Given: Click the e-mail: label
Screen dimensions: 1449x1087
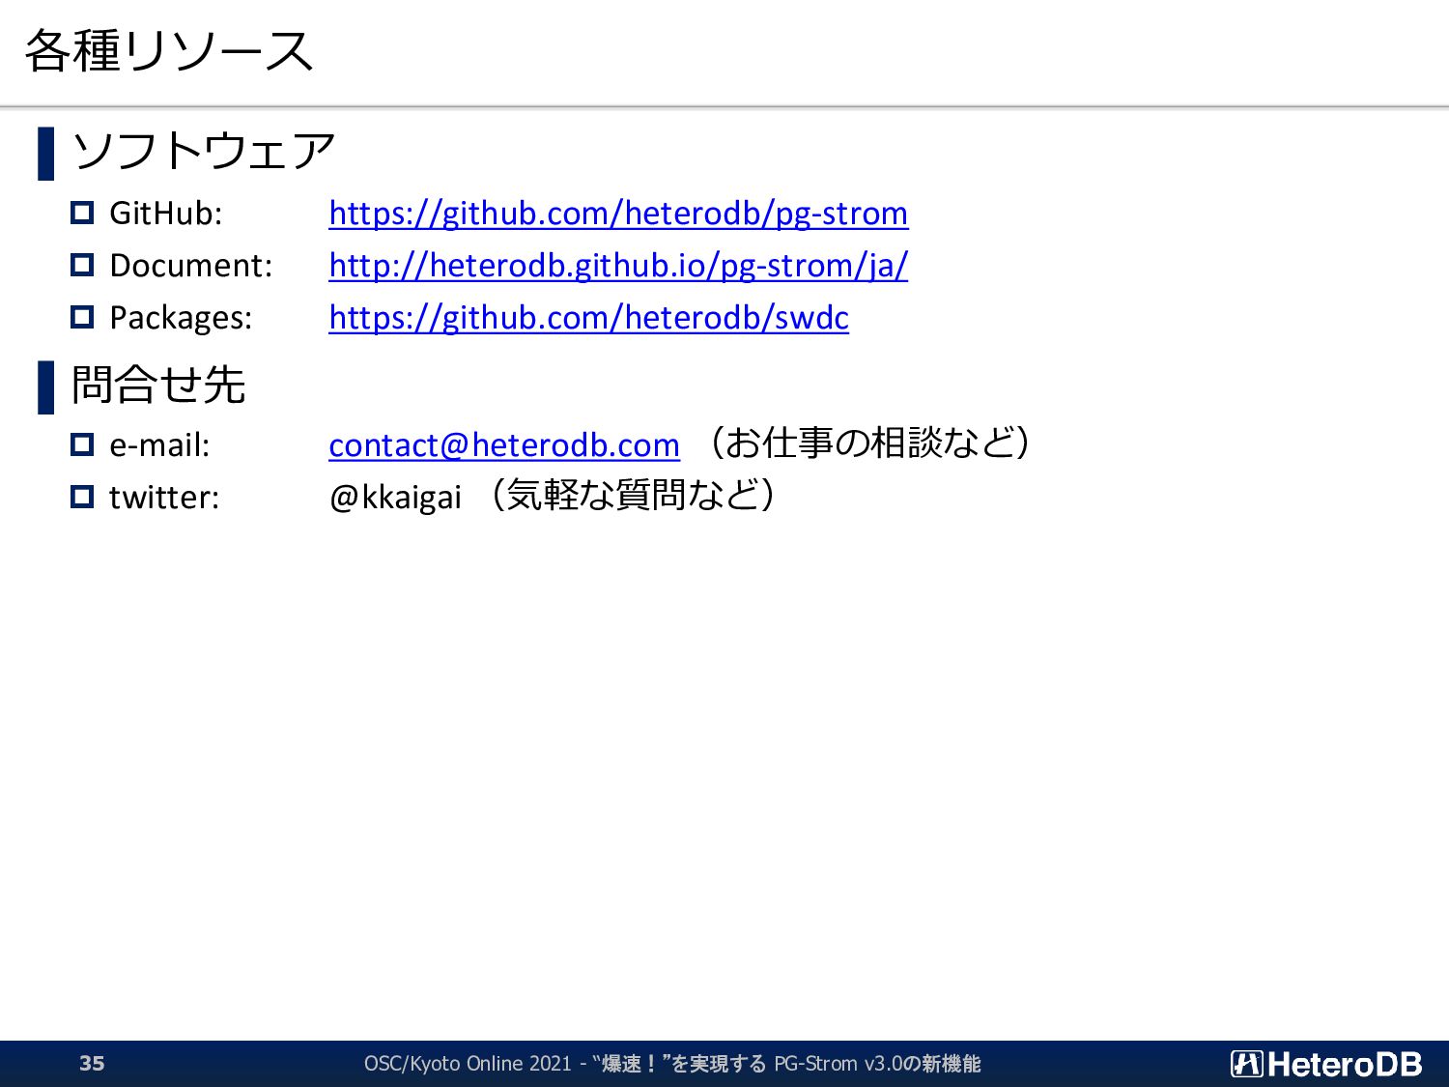Looking at the screenshot, I should [159, 445].
